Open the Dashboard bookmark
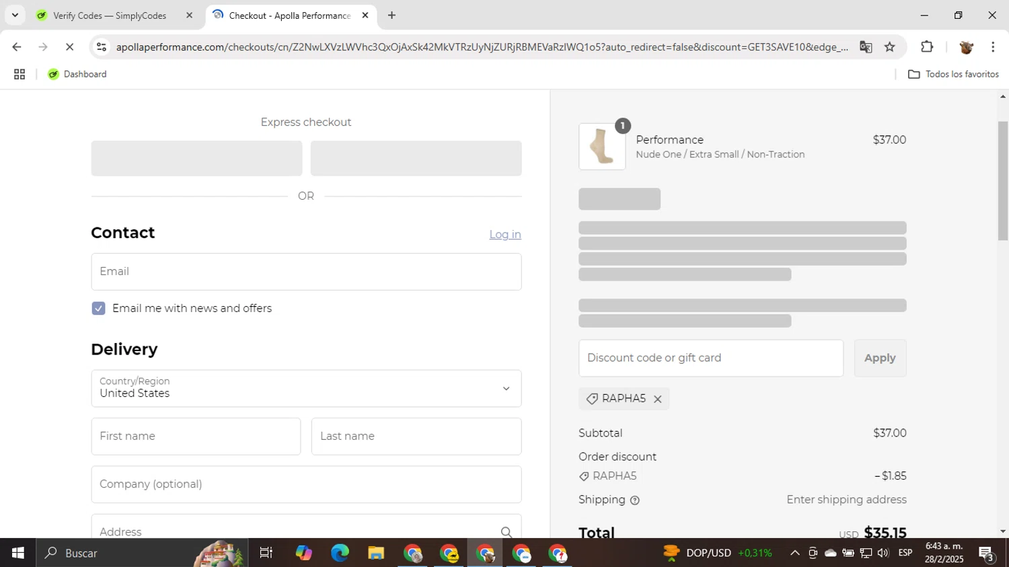Viewport: 1009px width, 567px height. [x=77, y=74]
